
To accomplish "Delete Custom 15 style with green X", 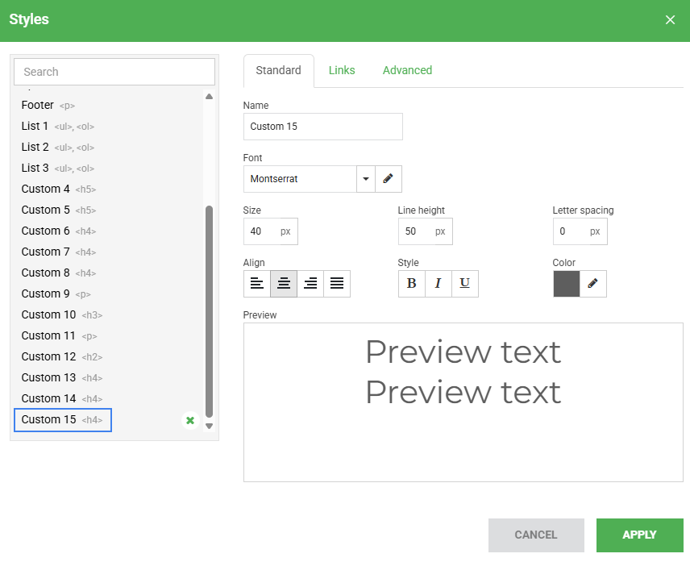I will (190, 420).
